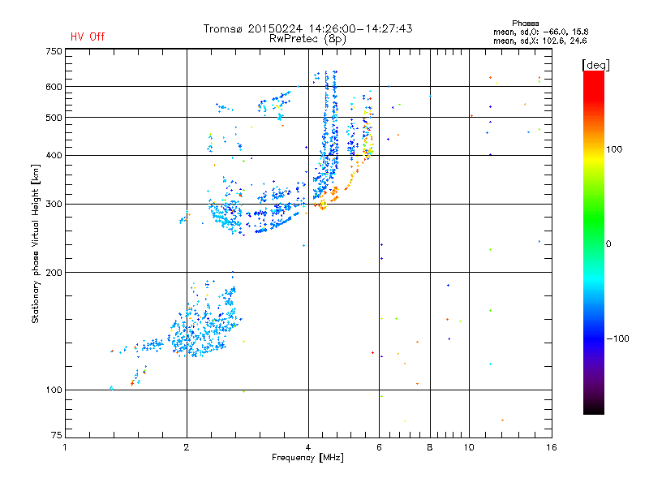
Task: Click the x-axis tick label '10'
Action: [x=469, y=447]
